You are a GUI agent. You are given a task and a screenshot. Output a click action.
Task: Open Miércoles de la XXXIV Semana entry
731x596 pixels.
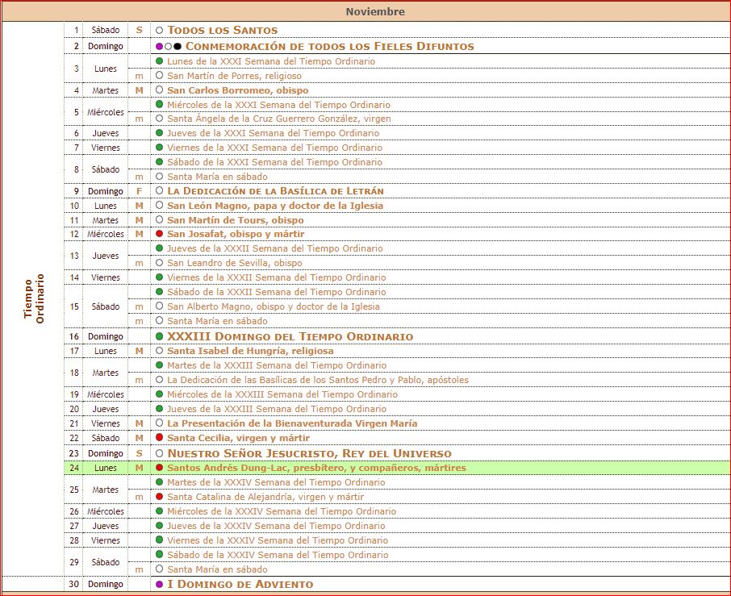pos(282,511)
